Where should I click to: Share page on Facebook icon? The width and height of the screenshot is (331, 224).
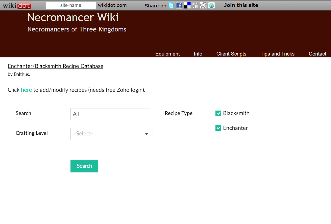tap(179, 5)
